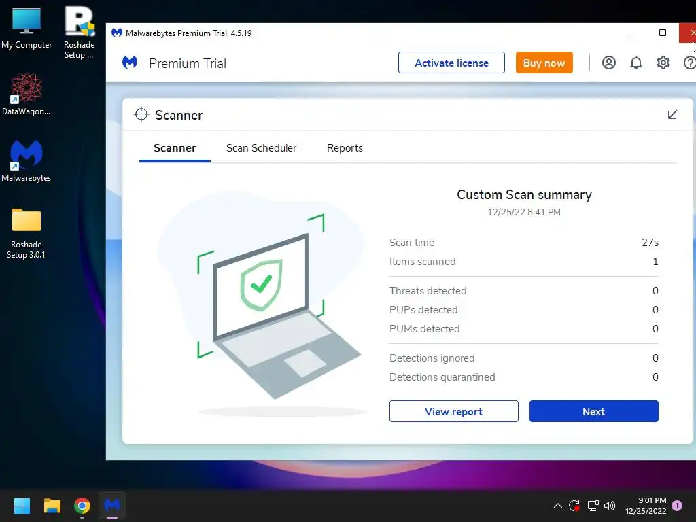This screenshot has height=522, width=696.
Task: Open the volume speaker tray icon
Action: point(610,506)
